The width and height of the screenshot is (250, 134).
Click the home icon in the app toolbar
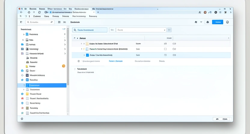pyautogui.click(x=196, y=22)
